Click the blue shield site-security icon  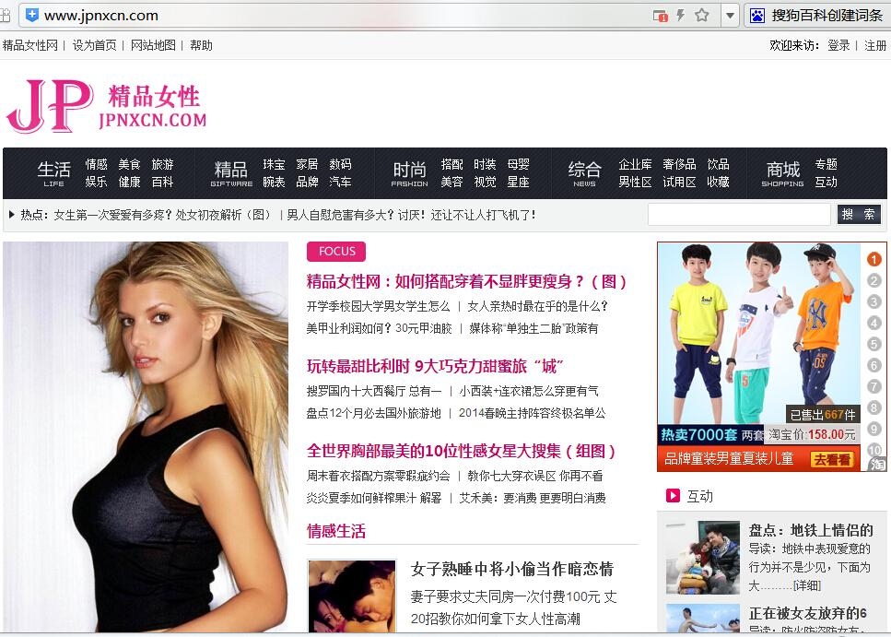coord(31,15)
